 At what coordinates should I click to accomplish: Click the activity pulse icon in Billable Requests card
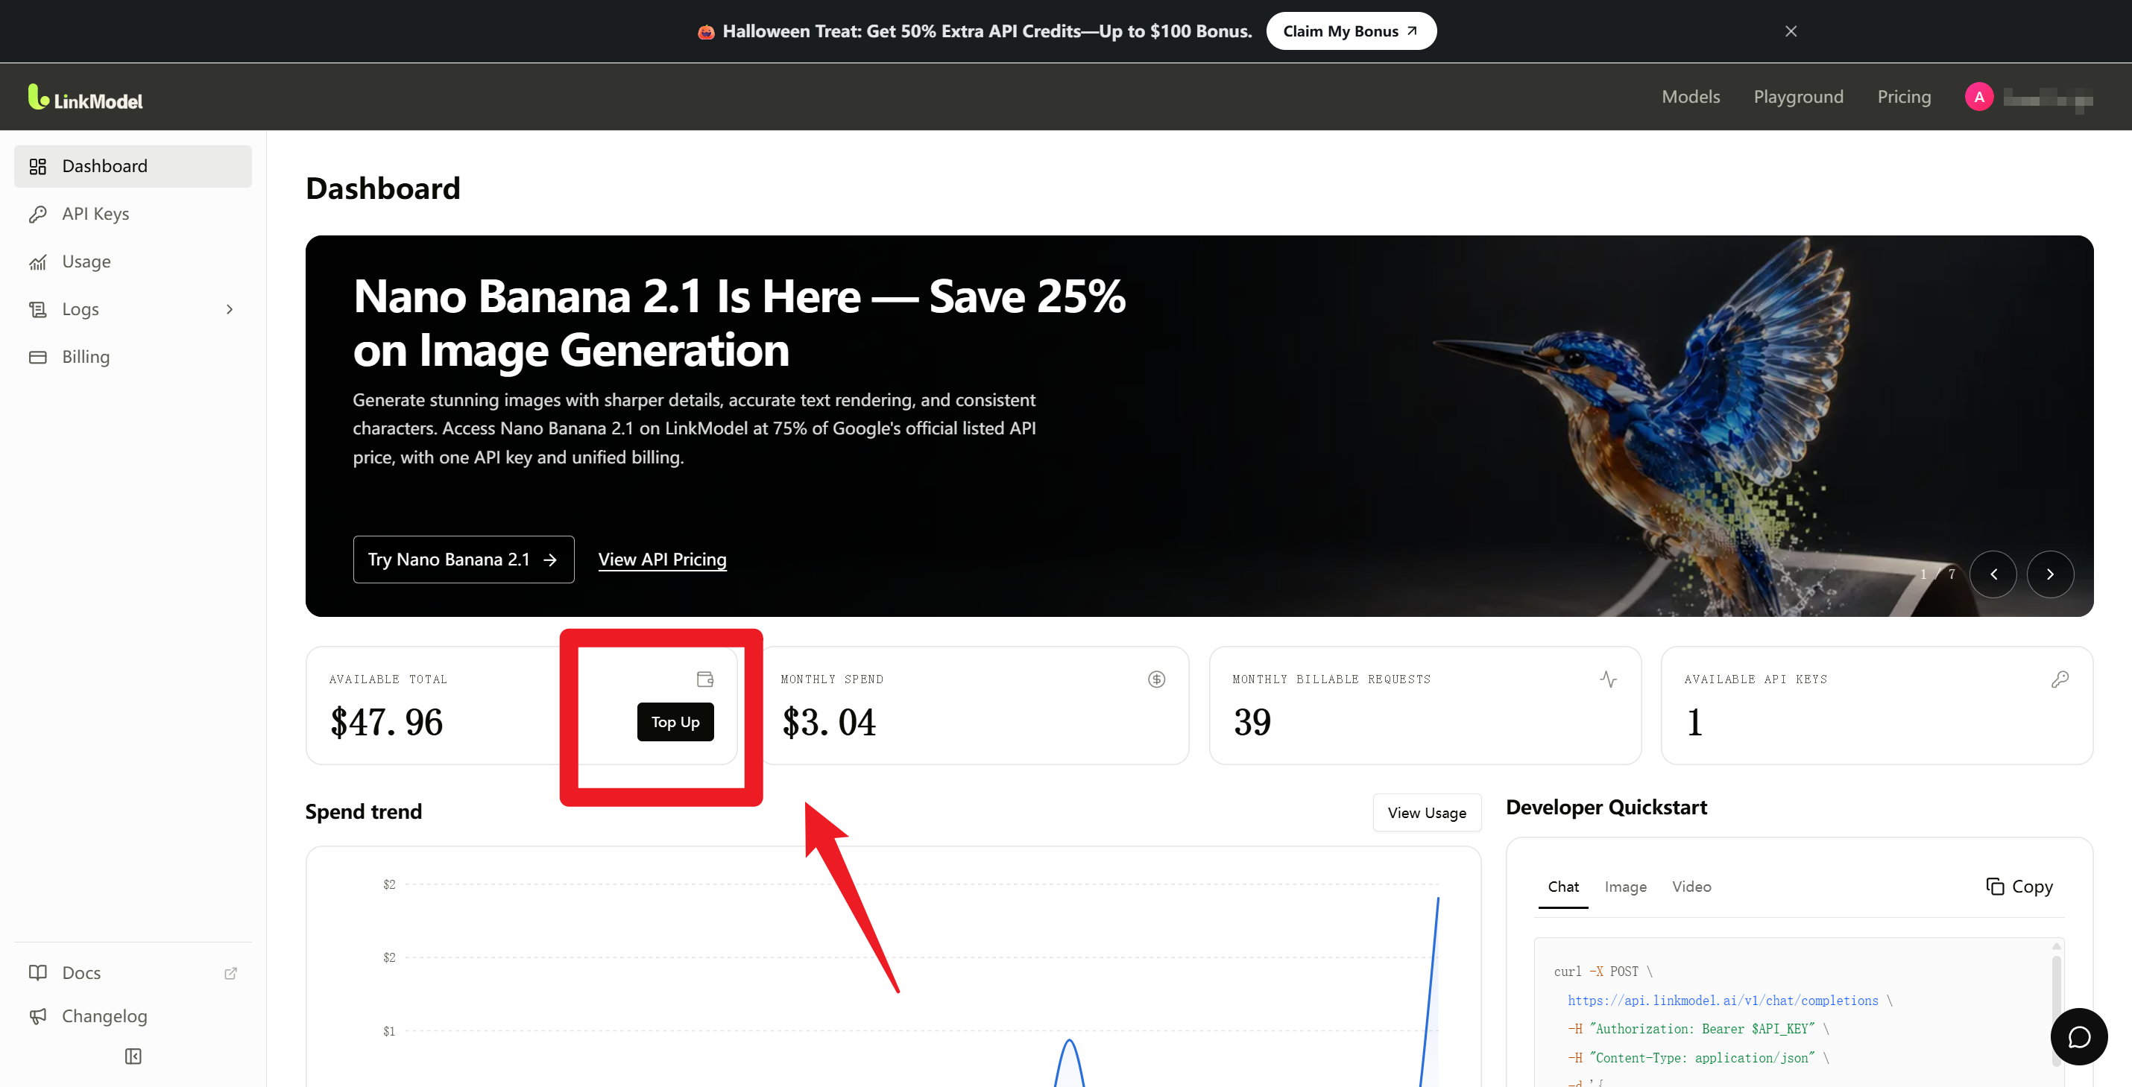click(1608, 678)
